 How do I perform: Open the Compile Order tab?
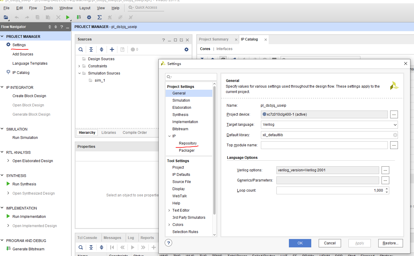(135, 133)
